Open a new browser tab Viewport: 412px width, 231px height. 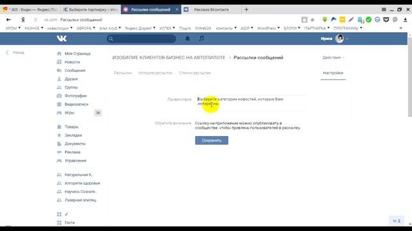tap(246, 10)
